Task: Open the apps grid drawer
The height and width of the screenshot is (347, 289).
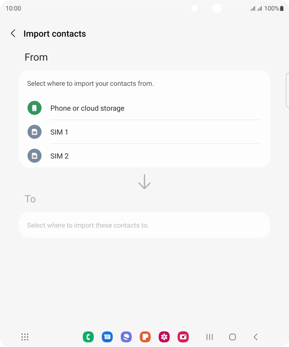Action: pyautogui.click(x=25, y=337)
